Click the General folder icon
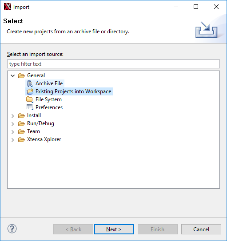227x241 pixels. pyautogui.click(x=21, y=75)
